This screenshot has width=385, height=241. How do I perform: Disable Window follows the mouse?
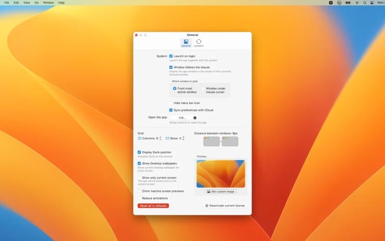pos(171,67)
